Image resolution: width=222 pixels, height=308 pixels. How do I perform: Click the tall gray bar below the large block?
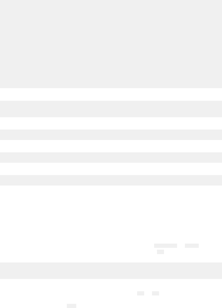point(111,109)
